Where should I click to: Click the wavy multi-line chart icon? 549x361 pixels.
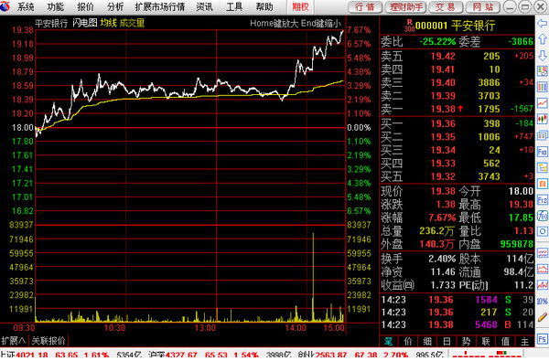(x=543, y=253)
